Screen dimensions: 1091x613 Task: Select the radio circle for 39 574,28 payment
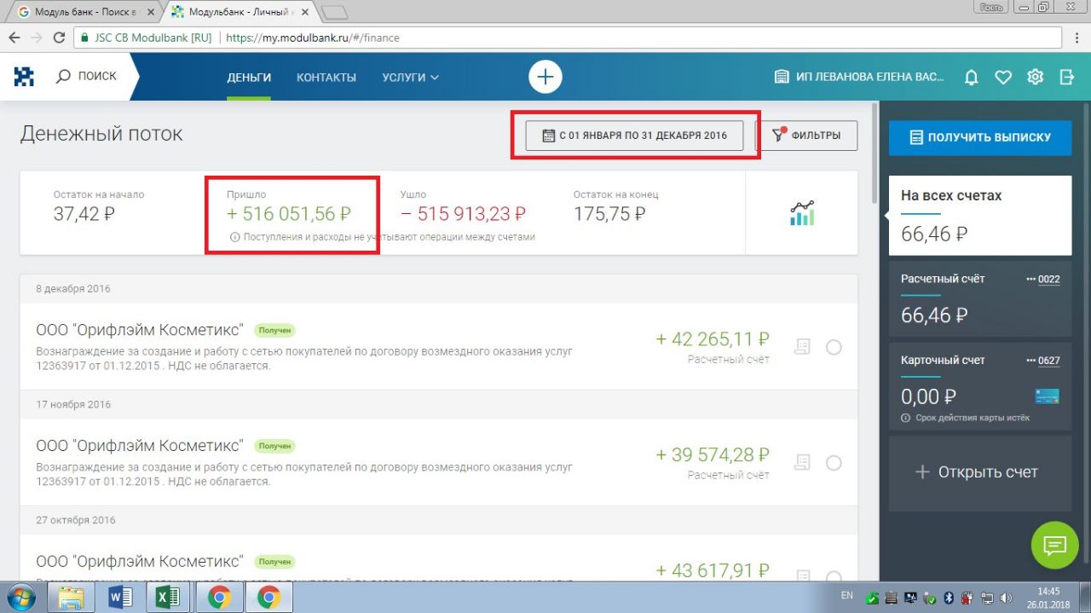(834, 463)
